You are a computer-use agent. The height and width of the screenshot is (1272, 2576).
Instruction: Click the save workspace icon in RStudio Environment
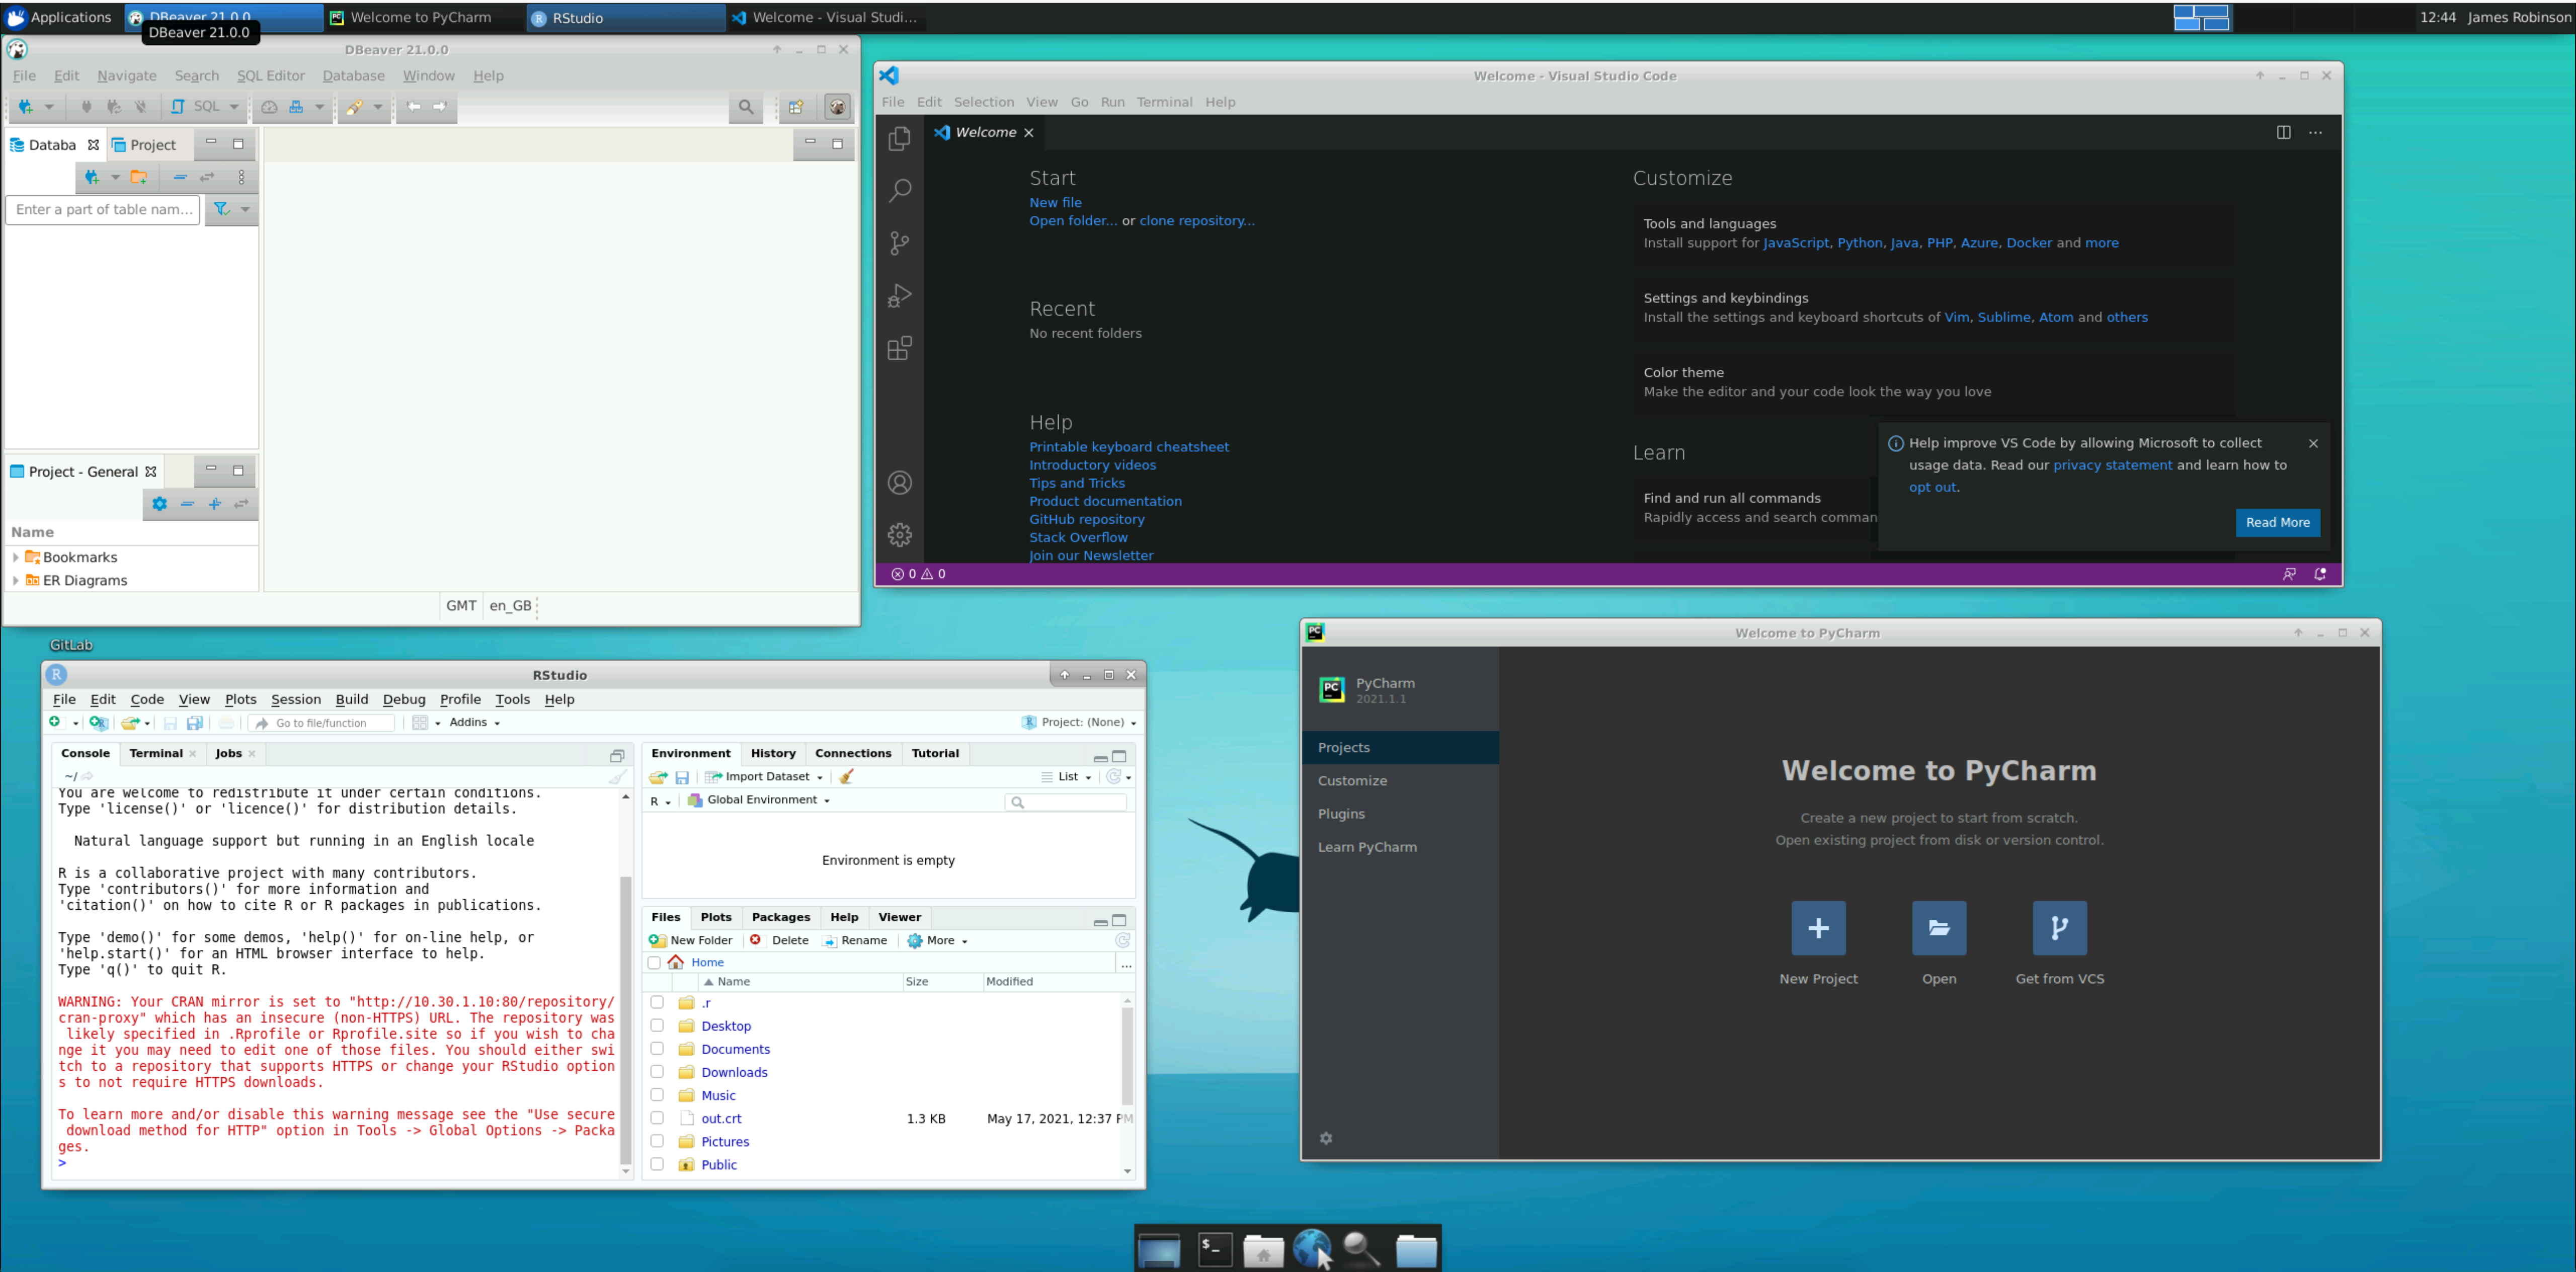(x=682, y=777)
